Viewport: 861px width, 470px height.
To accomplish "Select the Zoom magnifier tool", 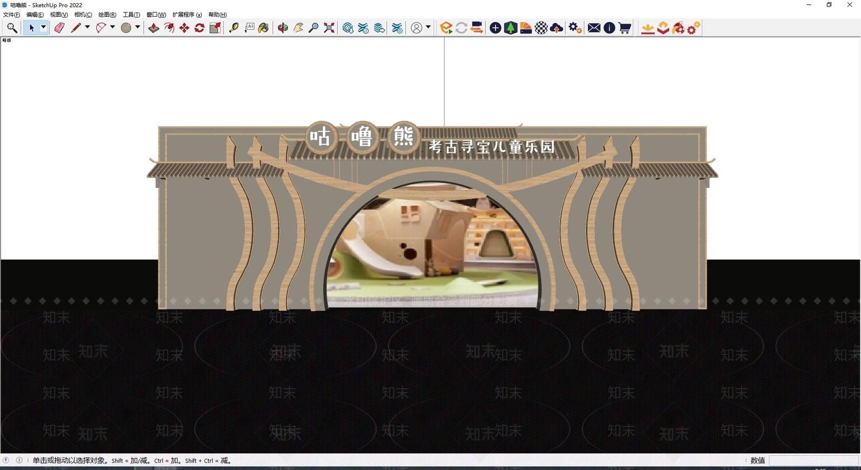I will coord(314,28).
